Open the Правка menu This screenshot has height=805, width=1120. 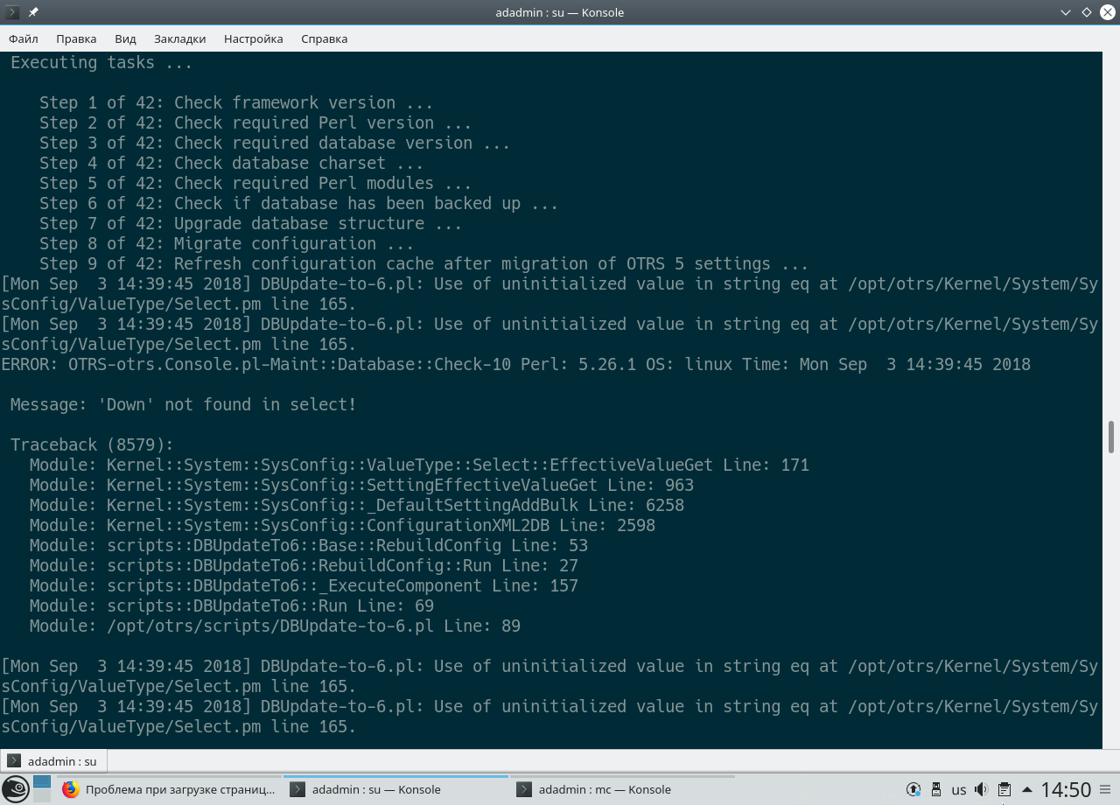tap(76, 38)
